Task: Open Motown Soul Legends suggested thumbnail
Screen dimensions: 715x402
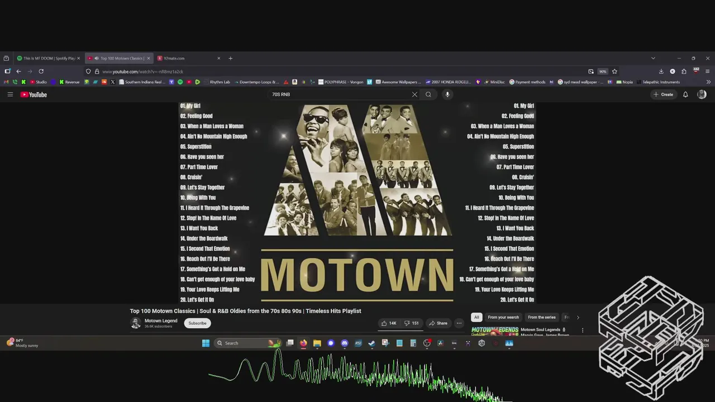Action: pos(494,331)
